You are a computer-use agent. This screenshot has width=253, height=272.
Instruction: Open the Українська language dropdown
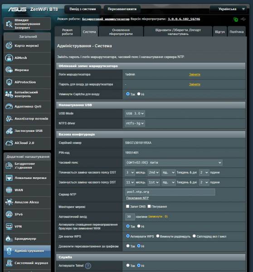click(x=228, y=9)
